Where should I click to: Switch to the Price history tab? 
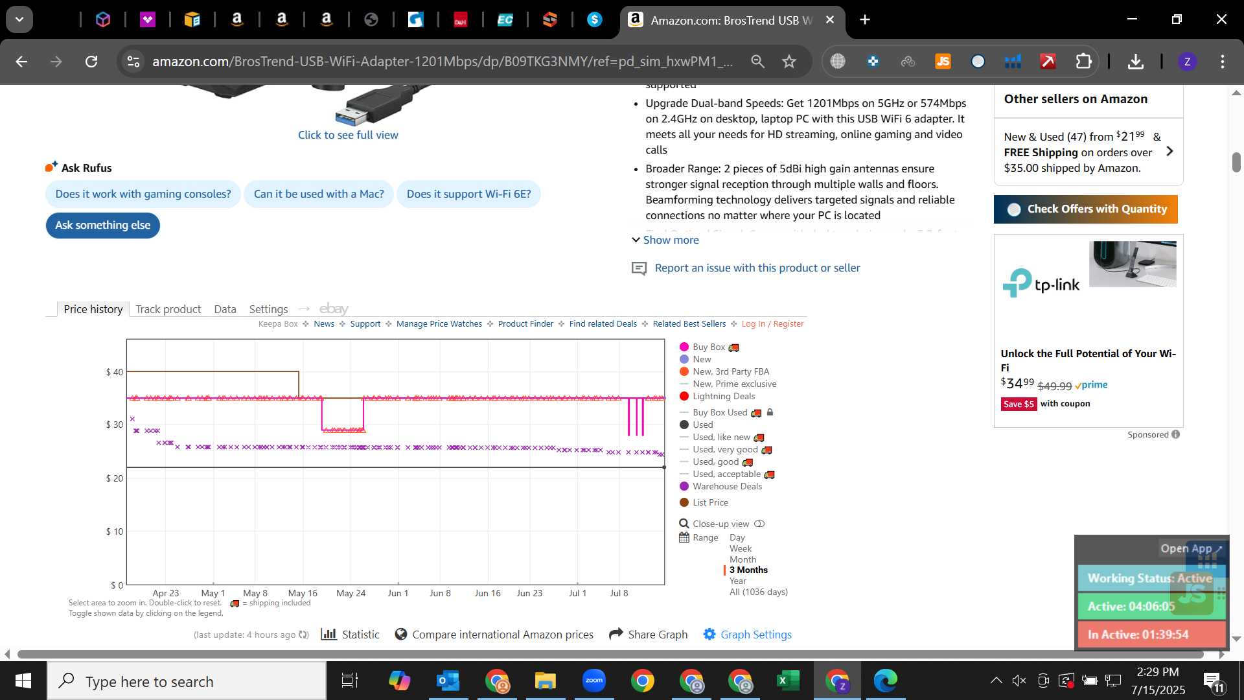point(93,309)
